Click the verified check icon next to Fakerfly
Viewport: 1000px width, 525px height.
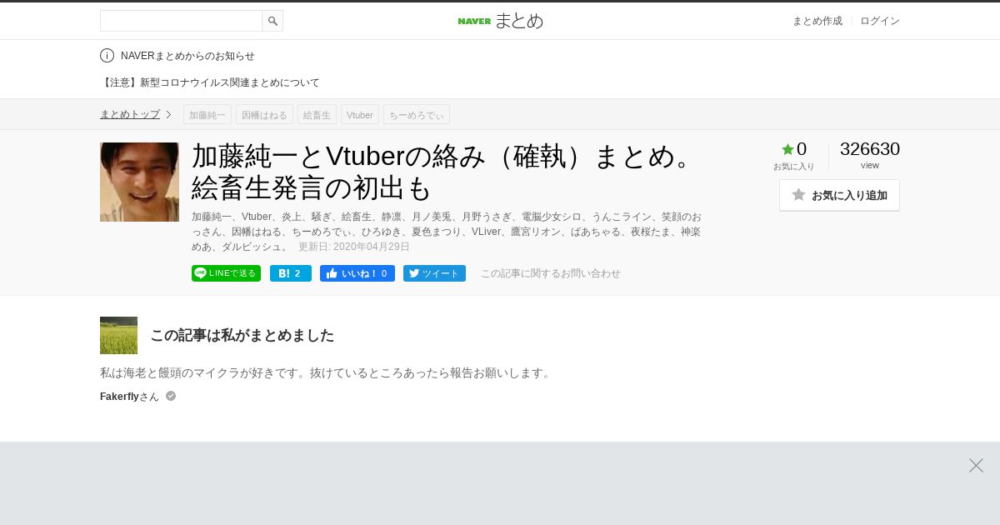coord(171,396)
